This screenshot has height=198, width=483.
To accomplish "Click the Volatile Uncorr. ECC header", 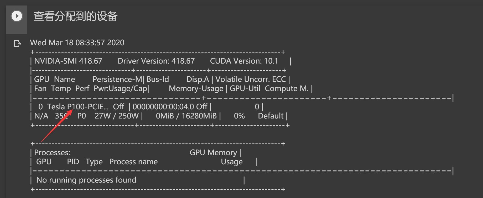I will [x=251, y=79].
